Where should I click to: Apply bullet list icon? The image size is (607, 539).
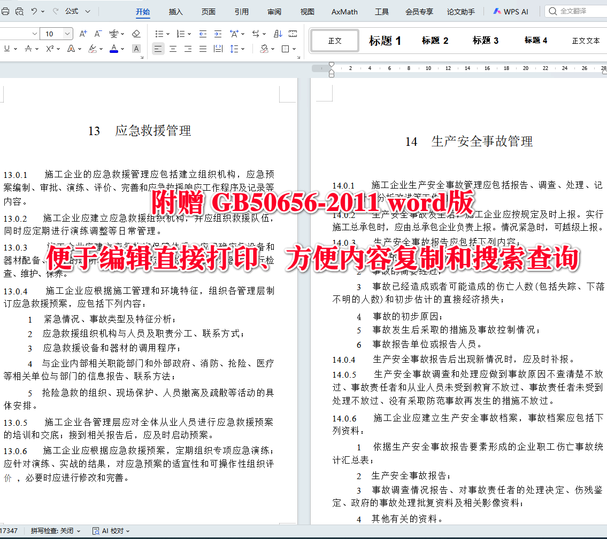159,34
